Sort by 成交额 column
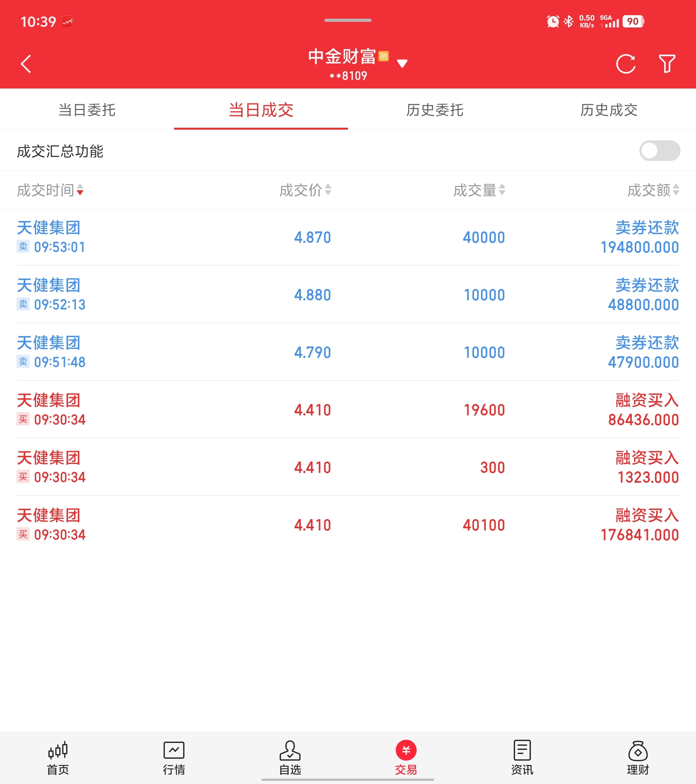This screenshot has height=784, width=696. (653, 190)
